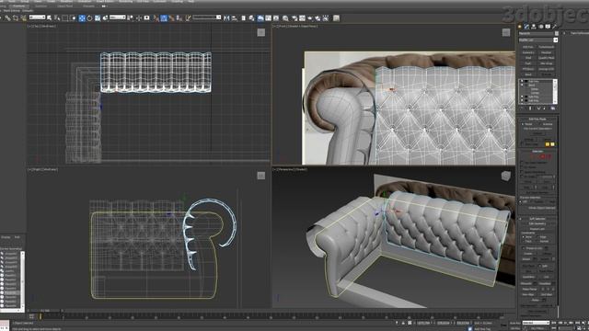Activate the Select and Scale tool
This screenshot has height=331, width=589.
[x=98, y=18]
